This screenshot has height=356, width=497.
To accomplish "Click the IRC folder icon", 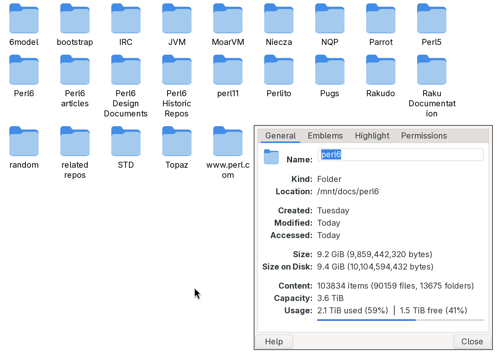I will tap(126, 18).
